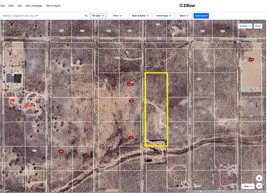
Task: Expand the Schools map overlay dropdown
Action: pyautogui.click(x=245, y=26)
